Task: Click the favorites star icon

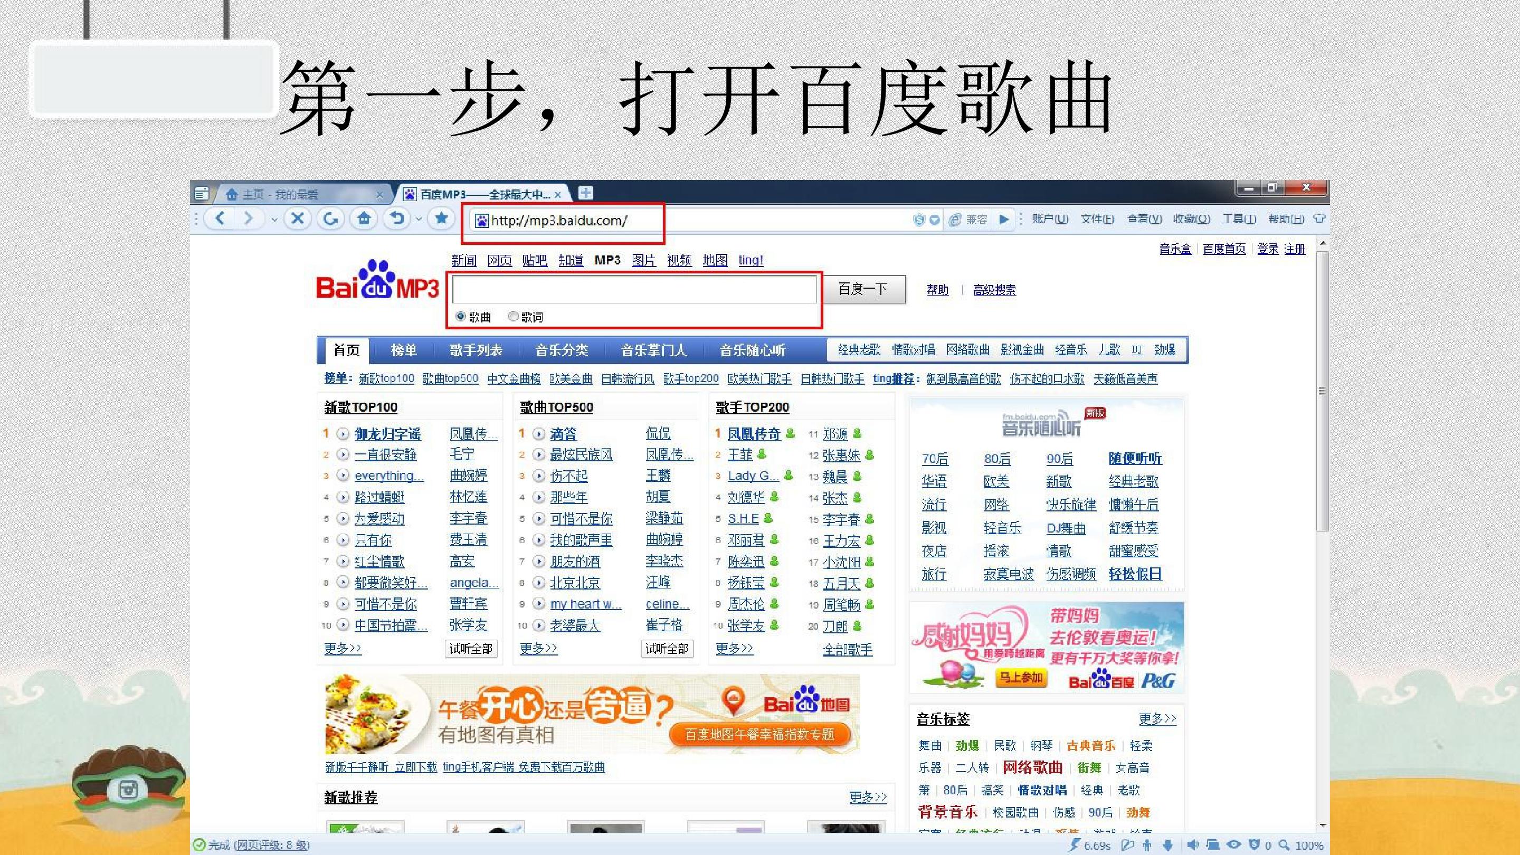Action: click(441, 219)
